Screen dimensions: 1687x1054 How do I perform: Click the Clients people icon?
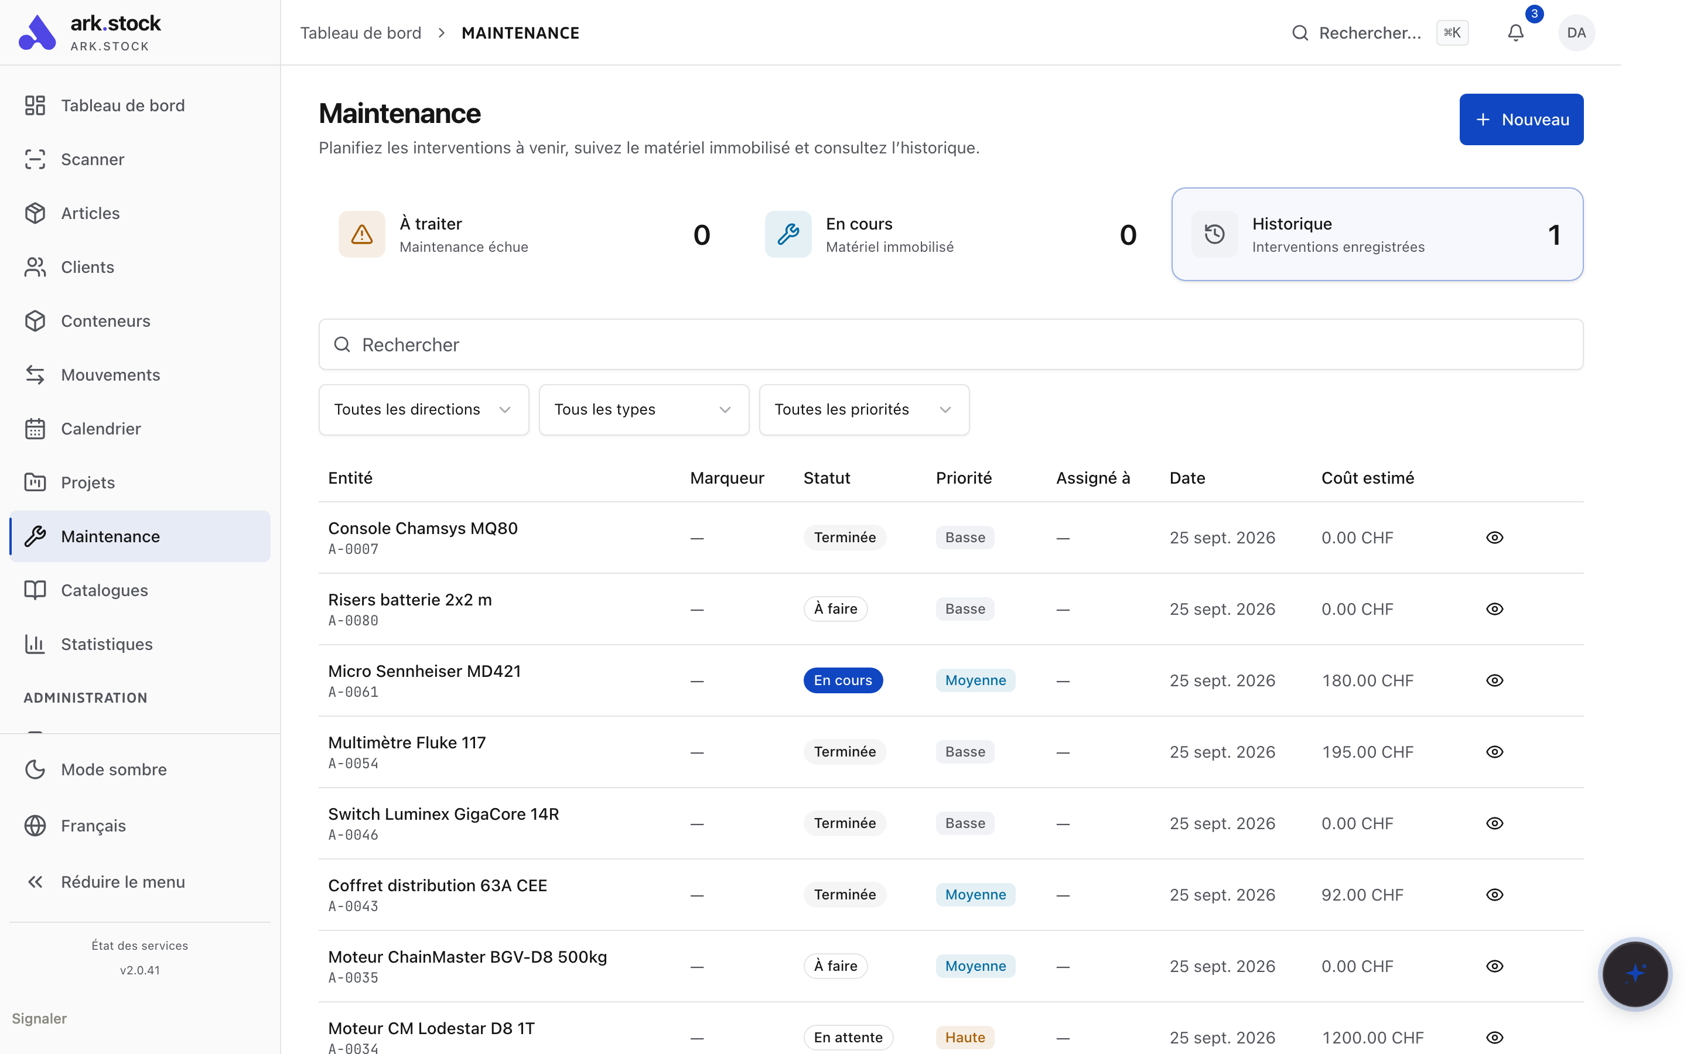(x=35, y=267)
